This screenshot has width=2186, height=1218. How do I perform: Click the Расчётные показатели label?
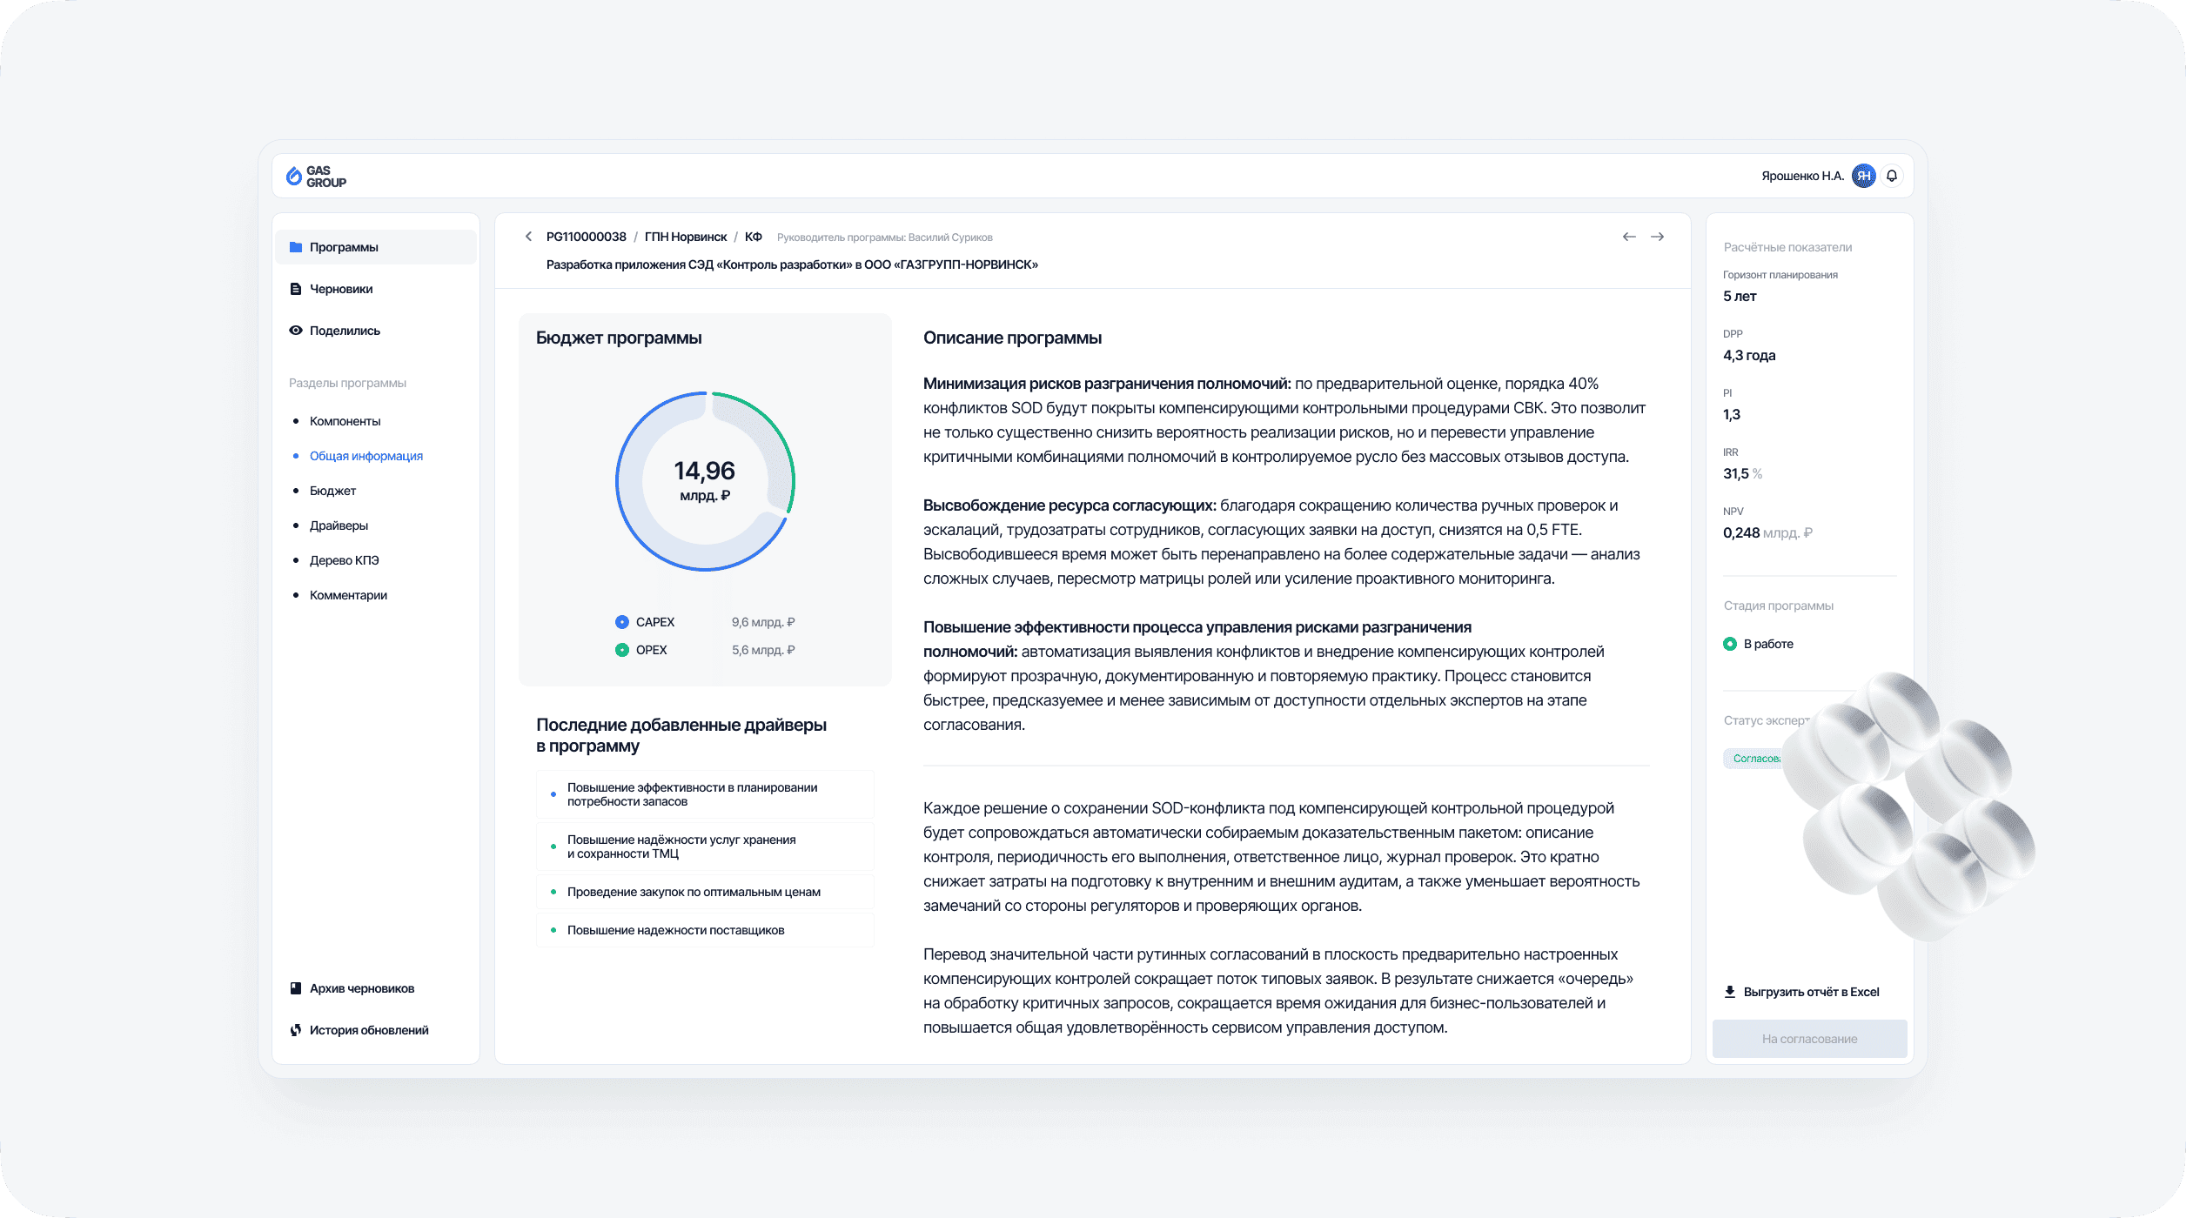tap(1787, 247)
